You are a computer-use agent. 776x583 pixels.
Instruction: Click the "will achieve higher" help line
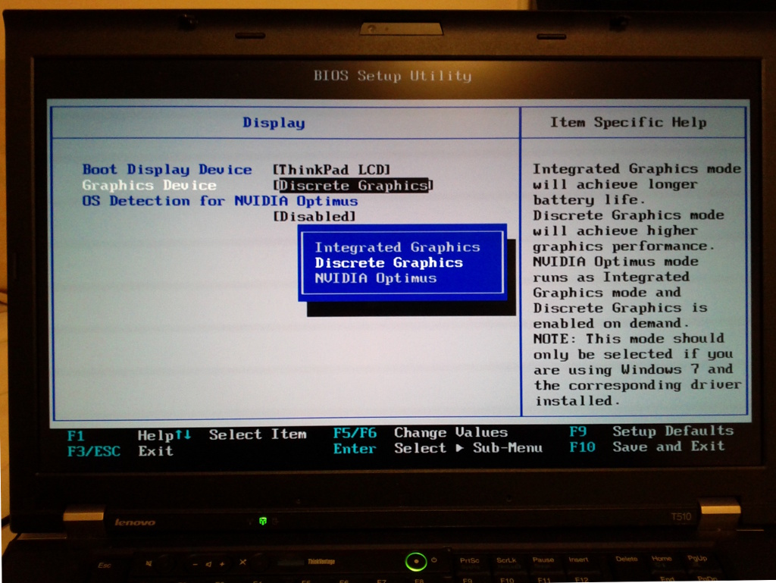coord(615,231)
